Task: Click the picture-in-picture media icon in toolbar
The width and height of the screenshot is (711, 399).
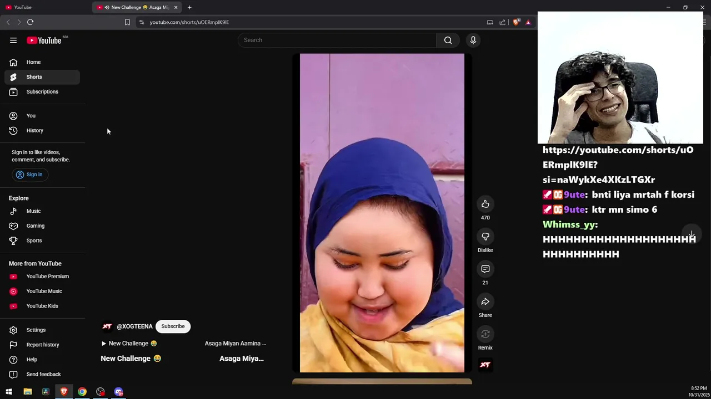Action: 490,22
